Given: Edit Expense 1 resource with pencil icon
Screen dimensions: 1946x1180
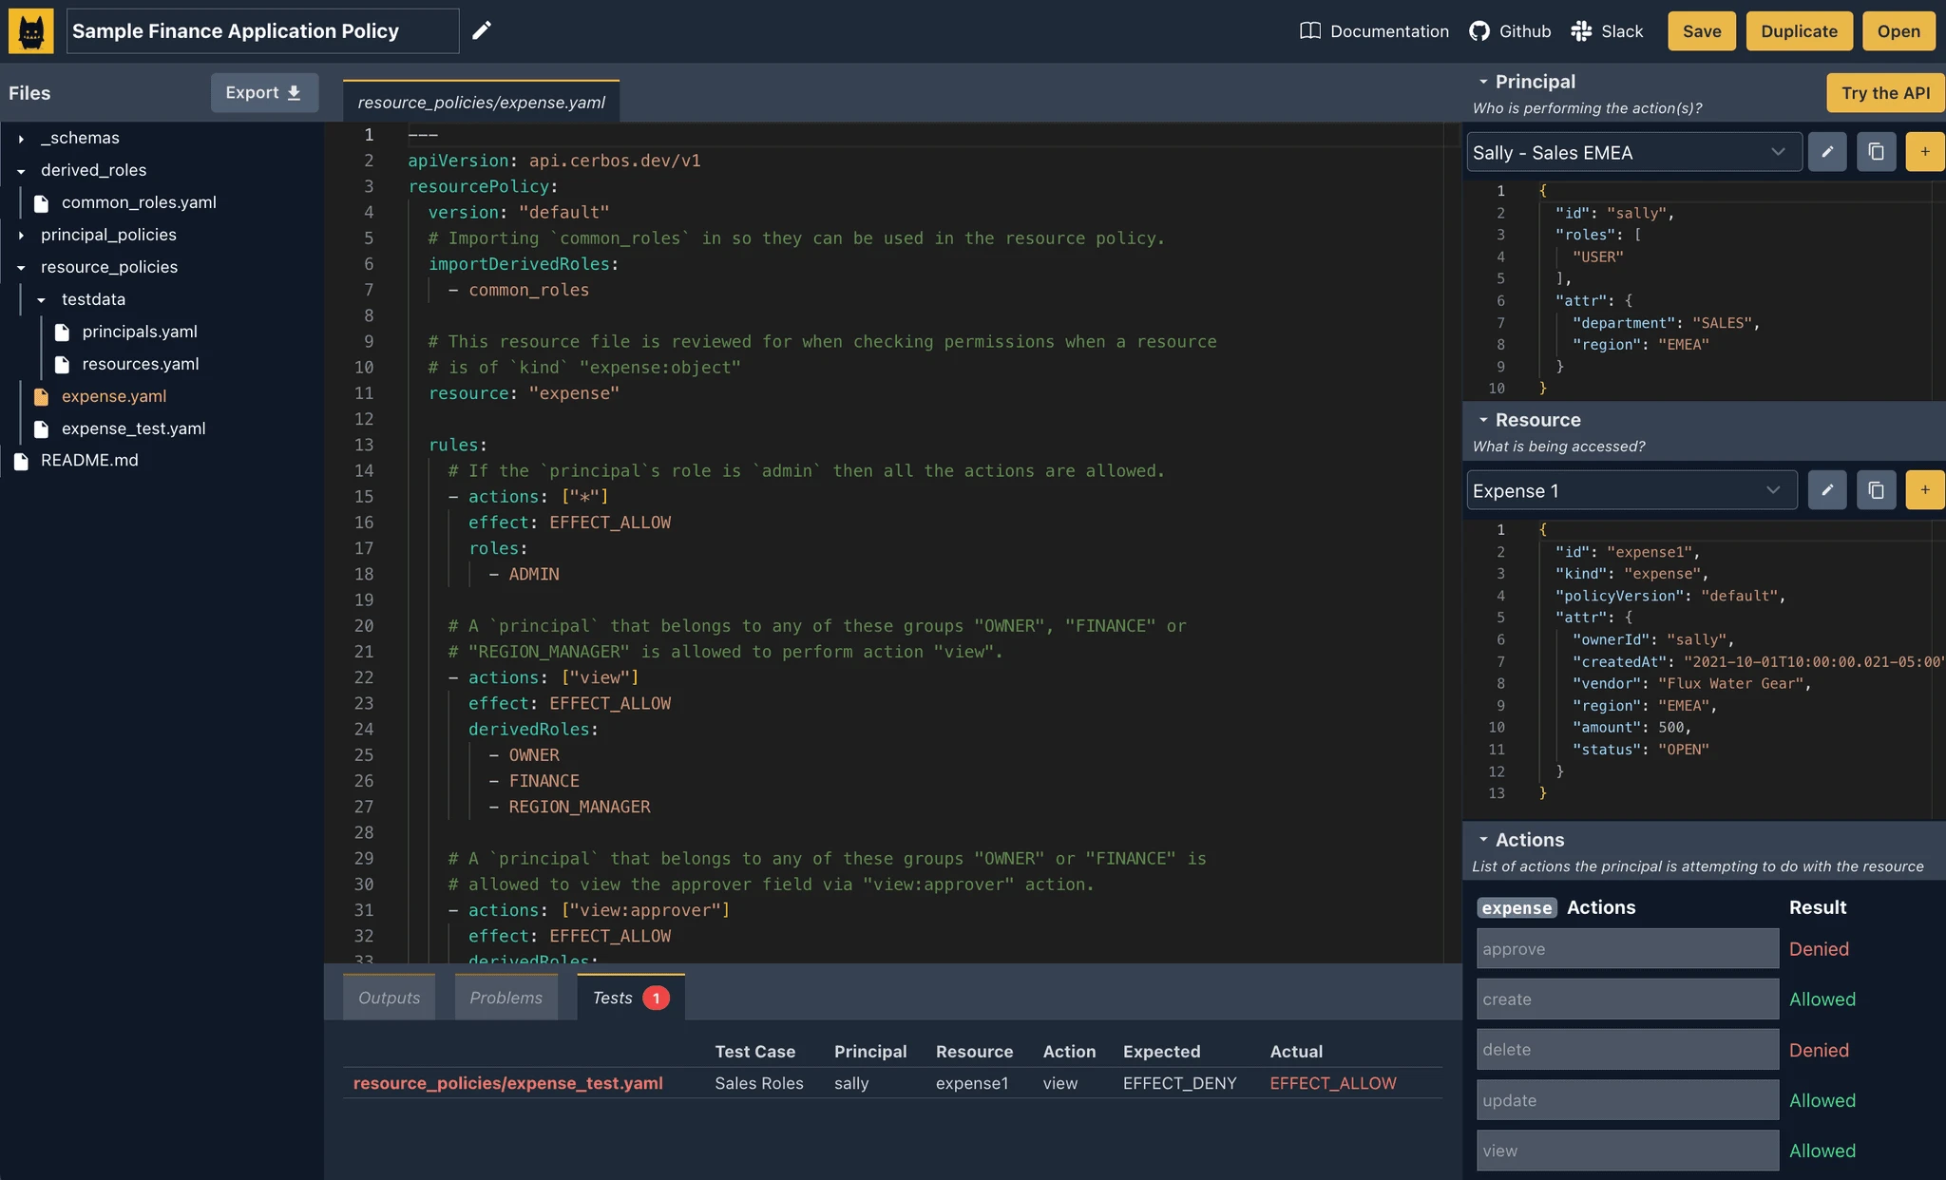Looking at the screenshot, I should pyautogui.click(x=1826, y=489).
